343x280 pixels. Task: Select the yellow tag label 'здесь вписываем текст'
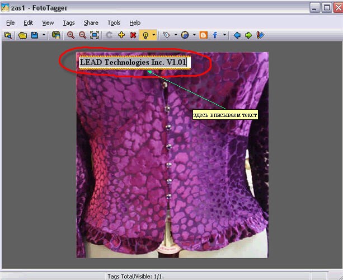point(225,115)
